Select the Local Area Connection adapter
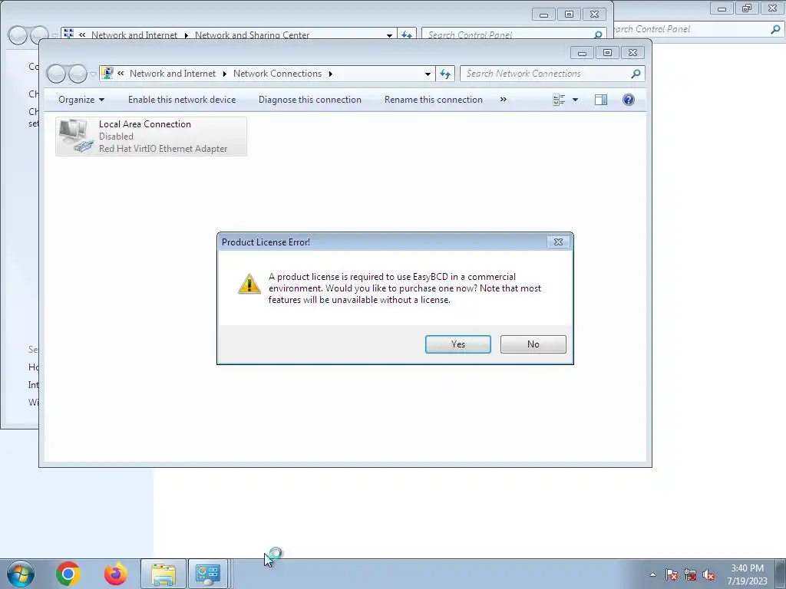This screenshot has width=786, height=589. tap(151, 137)
